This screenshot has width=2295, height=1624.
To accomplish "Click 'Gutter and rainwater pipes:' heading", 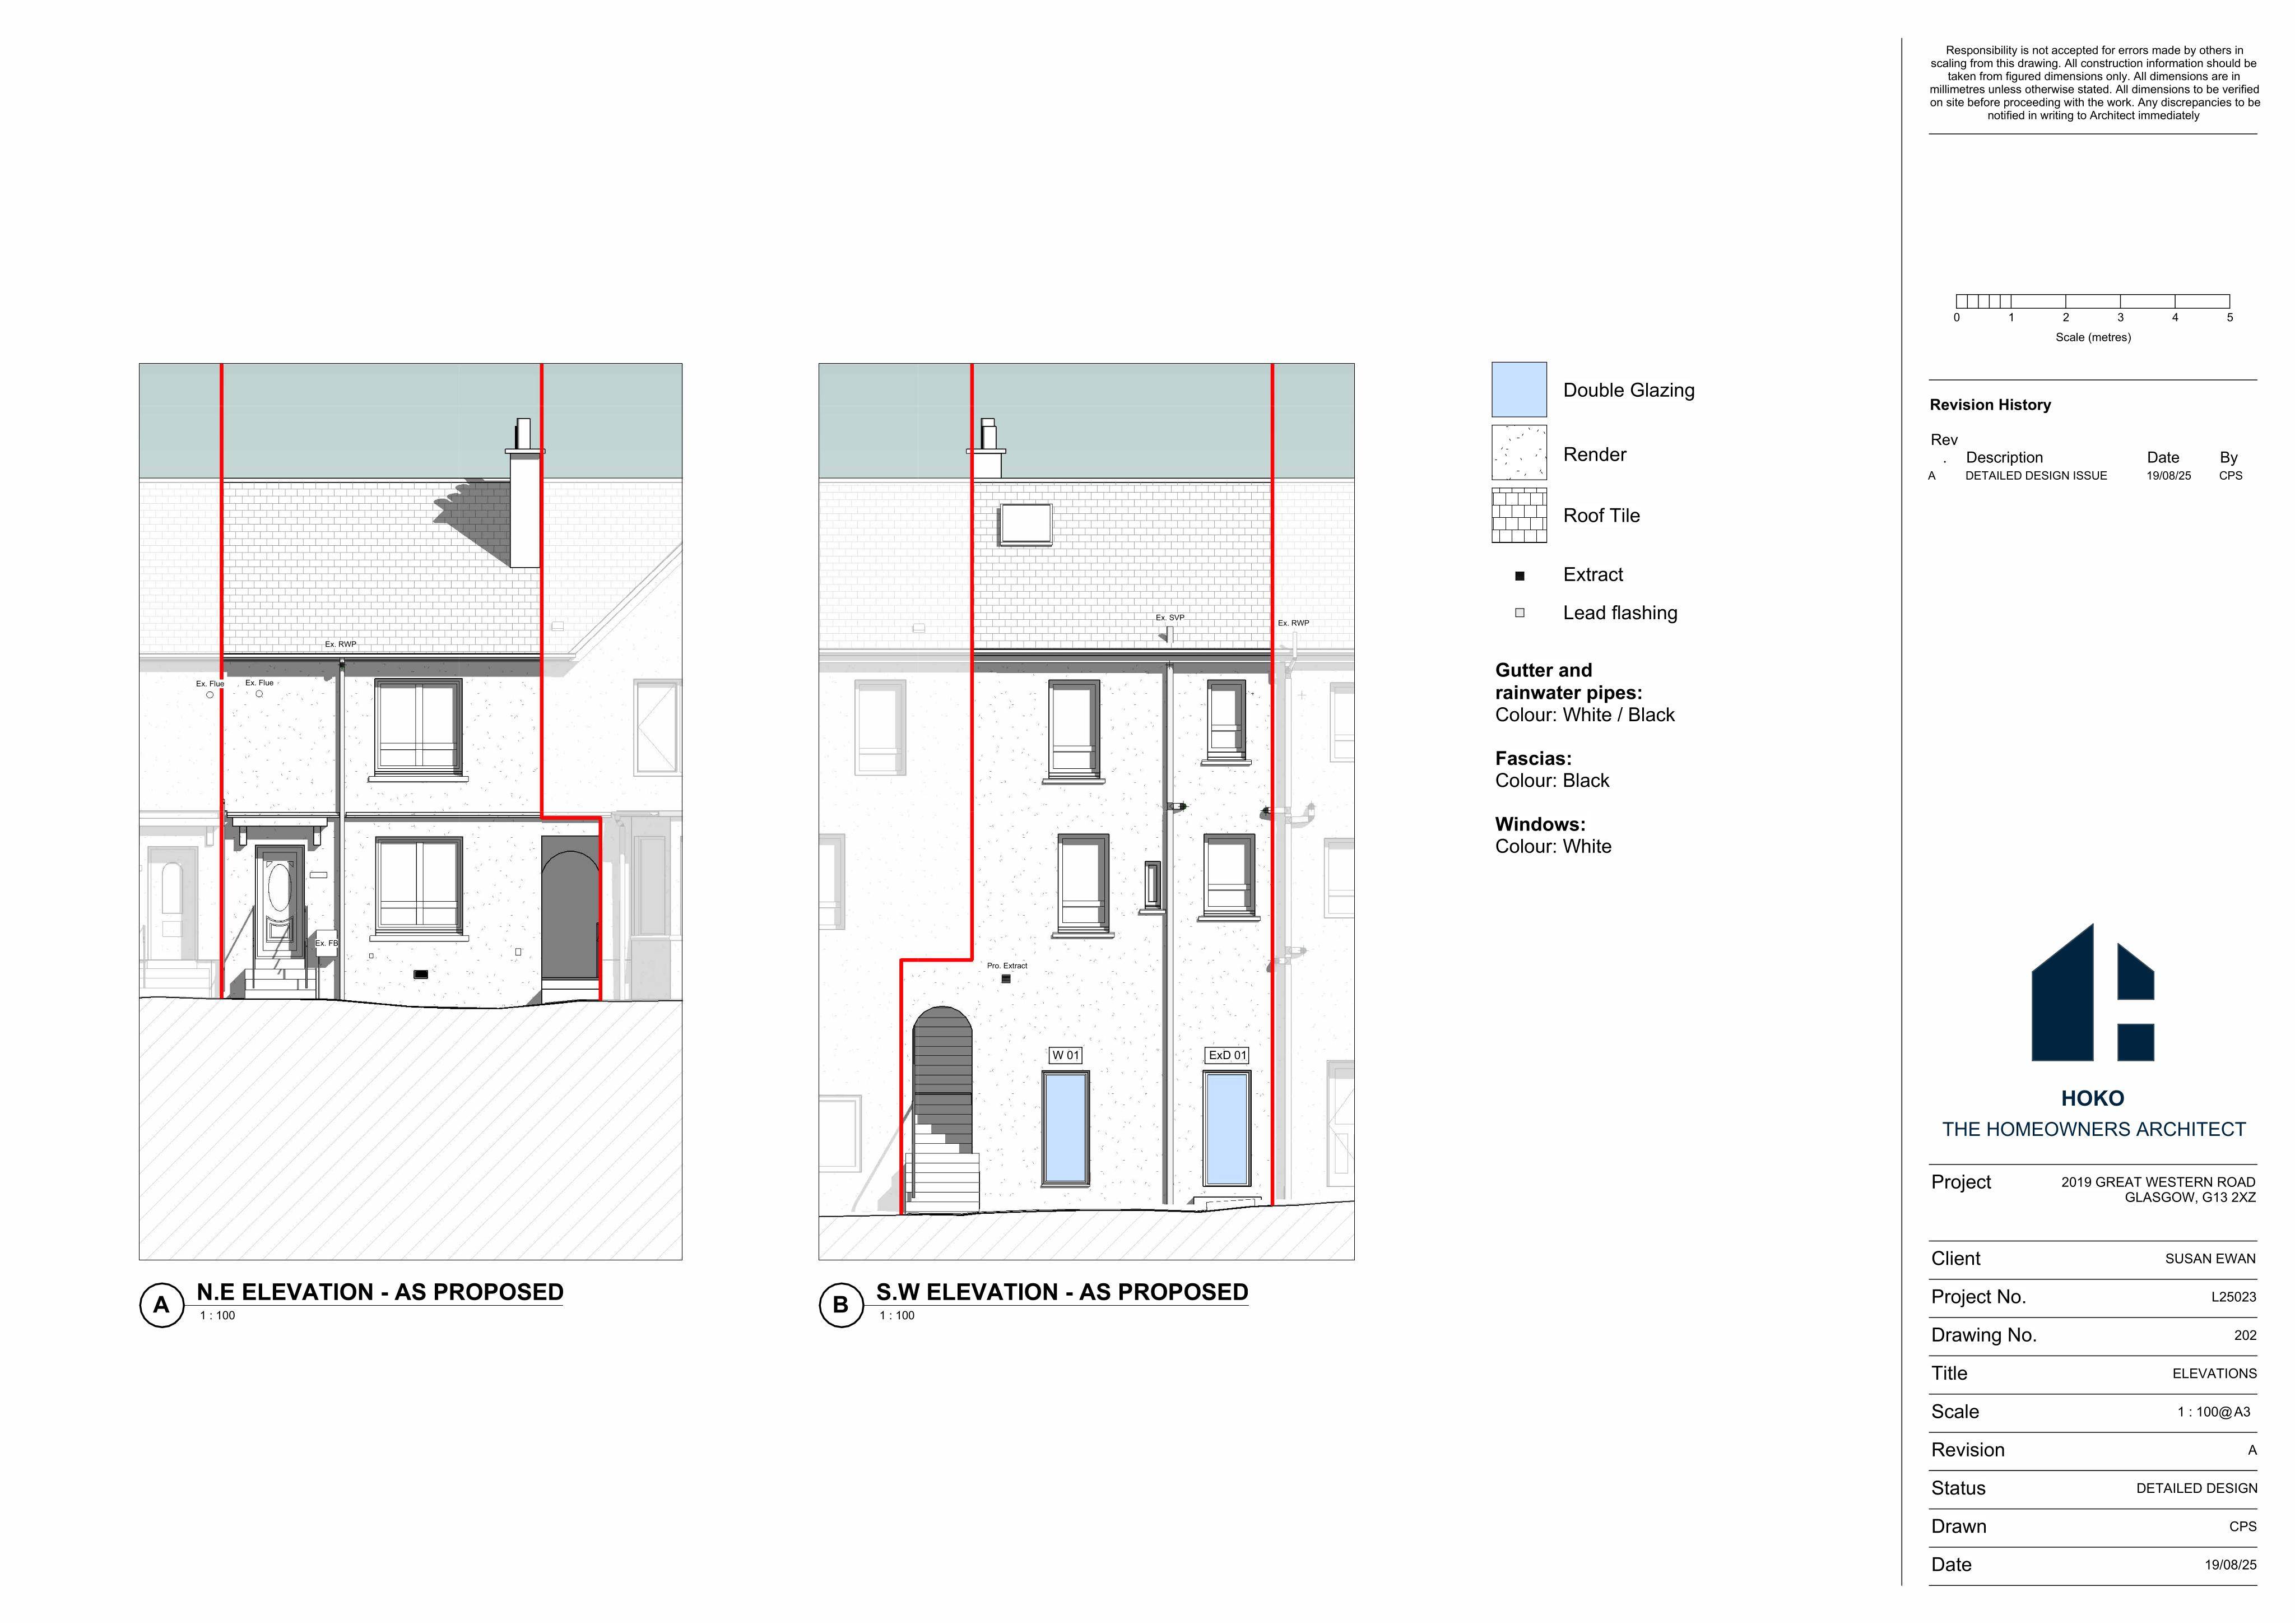I will pos(1568,681).
